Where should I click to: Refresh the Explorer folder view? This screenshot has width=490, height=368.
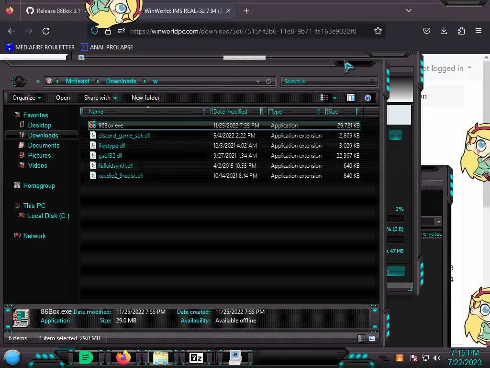(x=268, y=81)
